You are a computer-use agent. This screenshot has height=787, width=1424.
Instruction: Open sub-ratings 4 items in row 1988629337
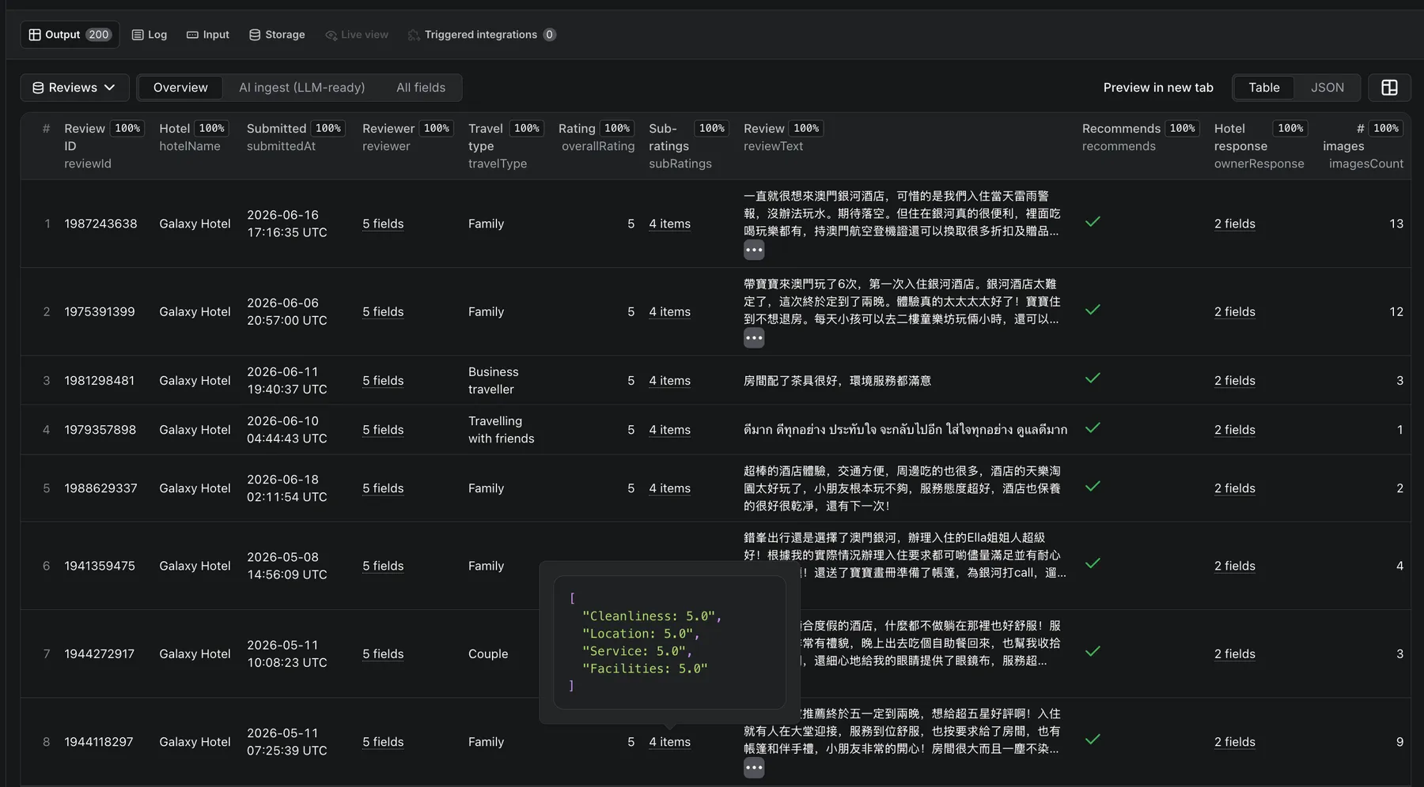point(669,488)
